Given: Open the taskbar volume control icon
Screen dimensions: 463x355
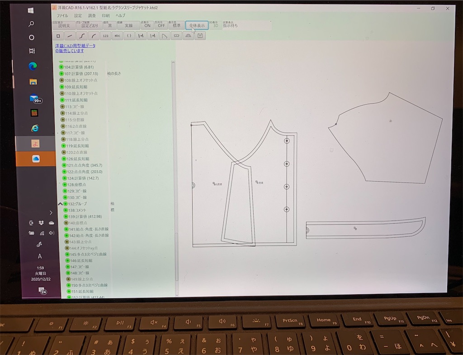Looking at the screenshot, I should [52, 233].
